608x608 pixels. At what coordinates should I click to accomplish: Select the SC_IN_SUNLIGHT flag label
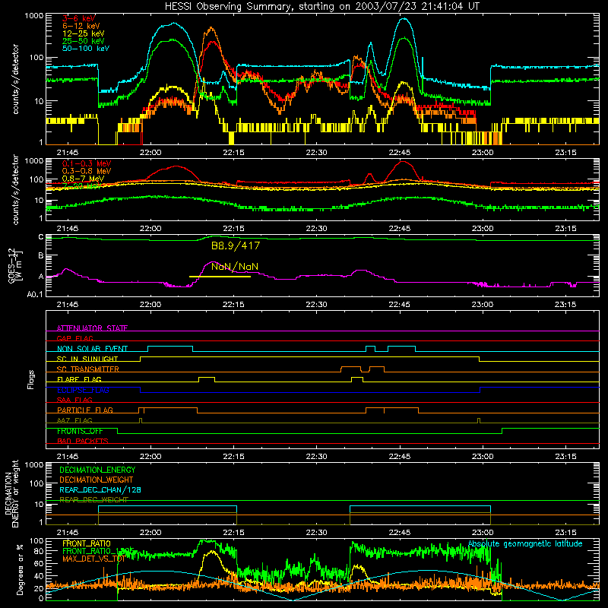tap(87, 359)
